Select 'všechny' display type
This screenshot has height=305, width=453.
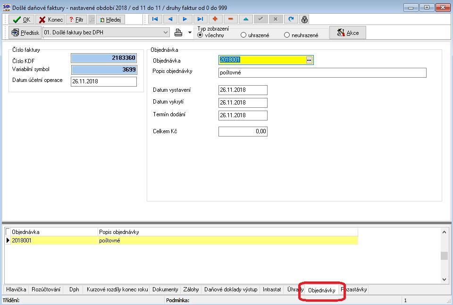(200, 35)
